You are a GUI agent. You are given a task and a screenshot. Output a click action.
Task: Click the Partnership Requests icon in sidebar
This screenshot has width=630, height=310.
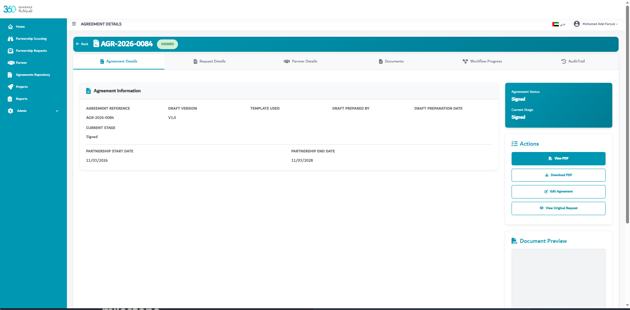tap(10, 51)
